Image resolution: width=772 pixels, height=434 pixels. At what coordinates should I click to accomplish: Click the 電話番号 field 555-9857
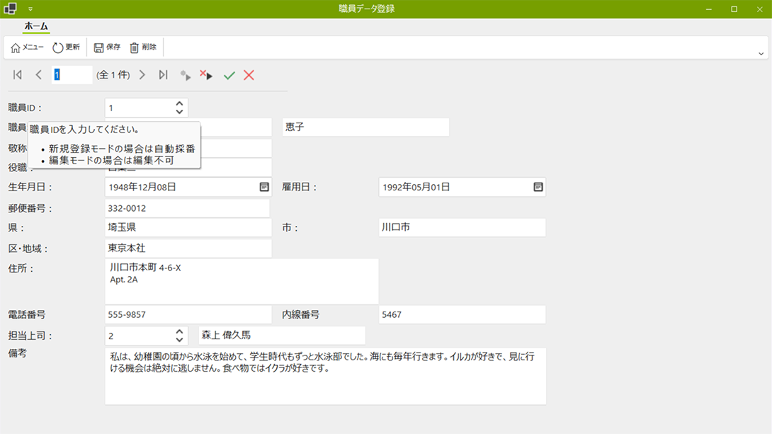188,314
